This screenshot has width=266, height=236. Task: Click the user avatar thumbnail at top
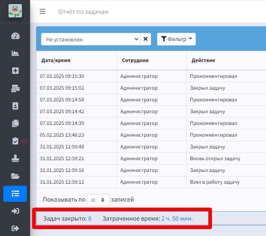coord(15,11)
